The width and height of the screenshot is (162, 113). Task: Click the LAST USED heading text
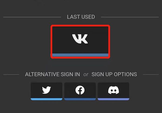click(81, 17)
